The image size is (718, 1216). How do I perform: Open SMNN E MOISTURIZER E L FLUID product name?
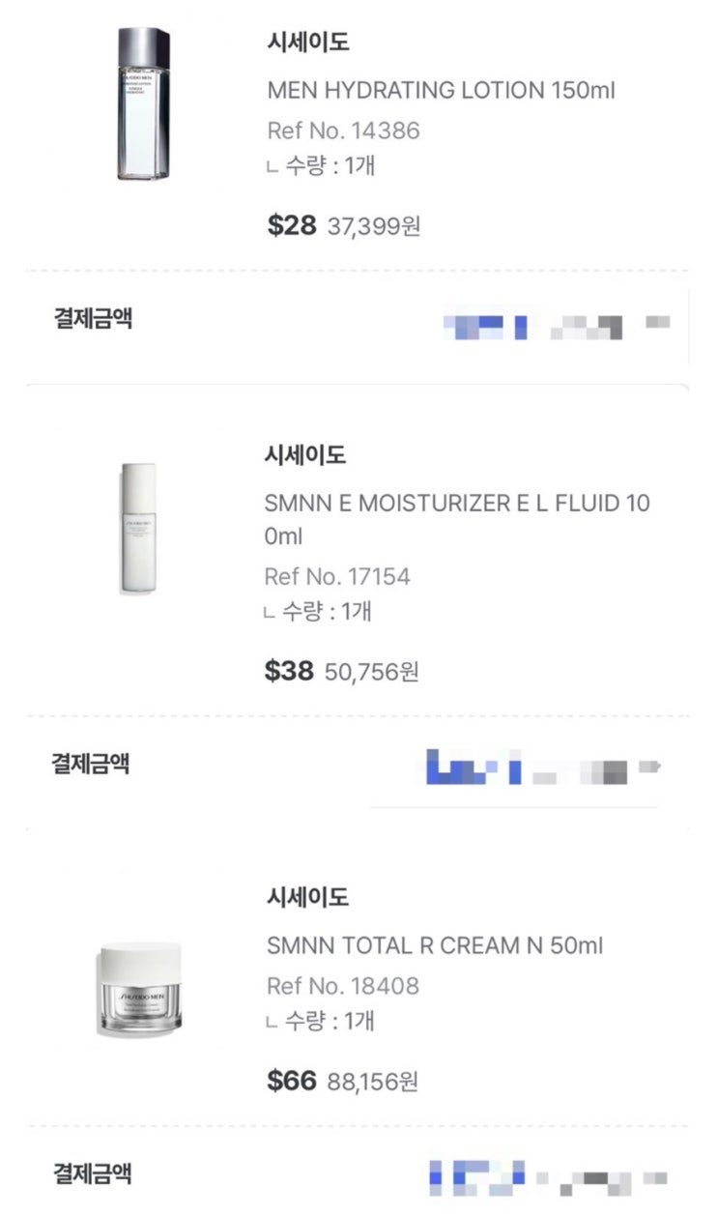[456, 518]
